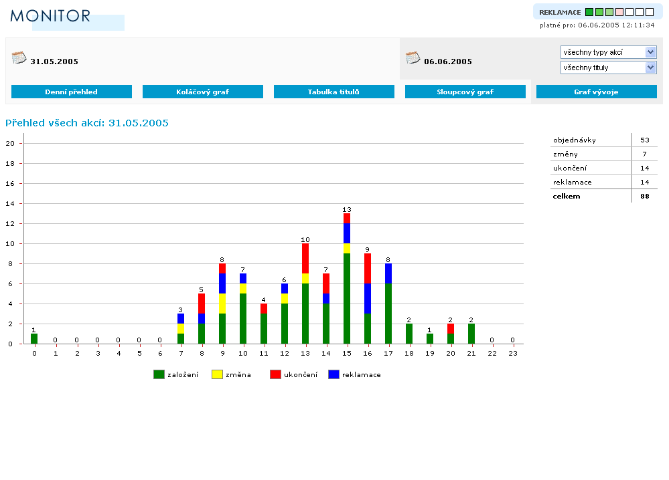Screen dimensions: 669x480
Task: Click yellow změna legend icon
Action: (x=217, y=374)
